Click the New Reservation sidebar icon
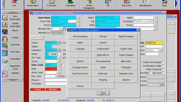The width and height of the screenshot is (181, 102). [5, 18]
